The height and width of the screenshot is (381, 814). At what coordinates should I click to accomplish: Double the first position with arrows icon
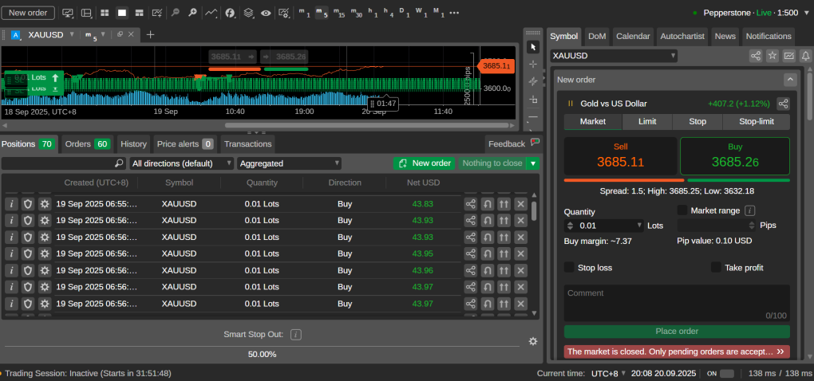tap(504, 204)
